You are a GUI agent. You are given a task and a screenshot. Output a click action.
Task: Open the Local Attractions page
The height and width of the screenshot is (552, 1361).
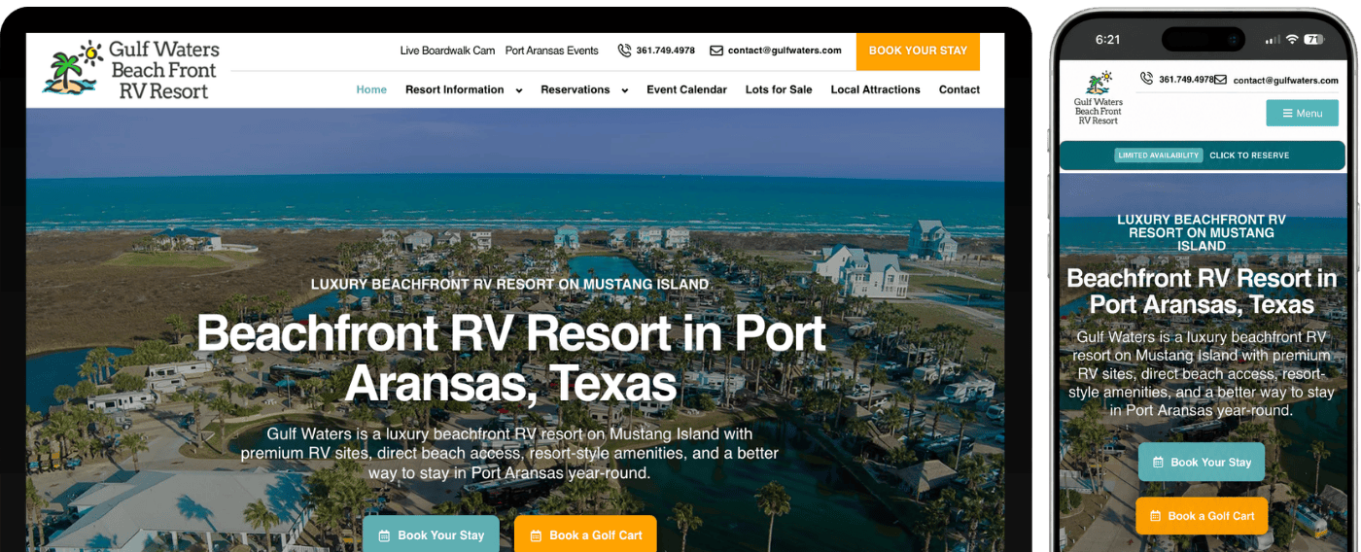point(875,89)
